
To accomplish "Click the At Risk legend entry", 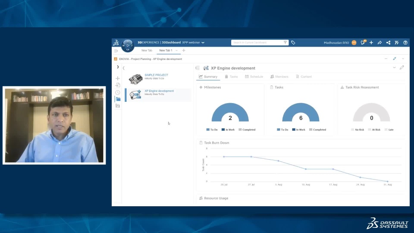I will pyautogui.click(x=374, y=130).
